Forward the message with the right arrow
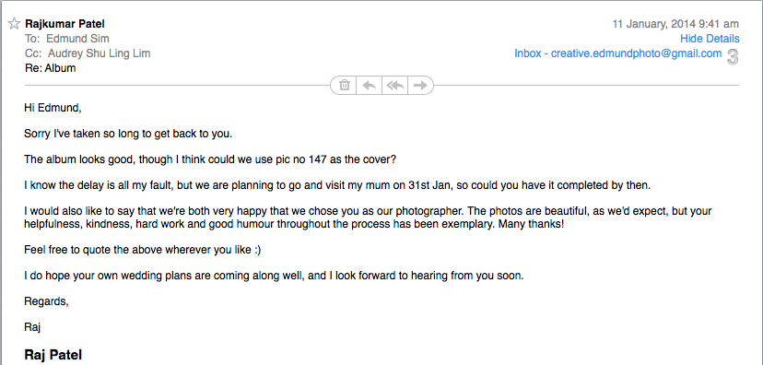The height and width of the screenshot is (365, 763). click(x=420, y=85)
